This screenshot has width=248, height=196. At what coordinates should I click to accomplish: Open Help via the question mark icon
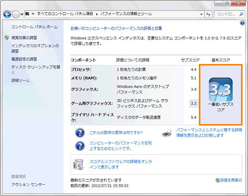(242, 23)
